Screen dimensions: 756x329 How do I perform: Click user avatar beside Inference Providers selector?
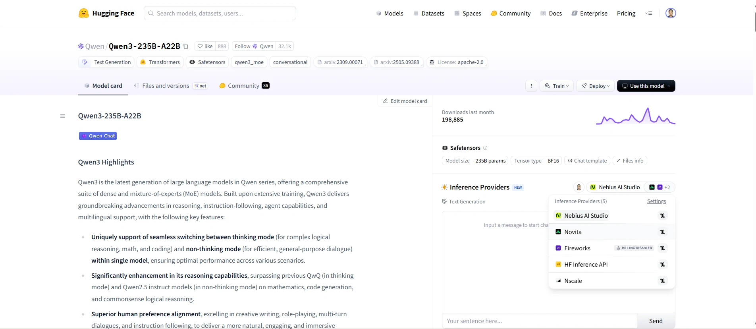coord(579,187)
